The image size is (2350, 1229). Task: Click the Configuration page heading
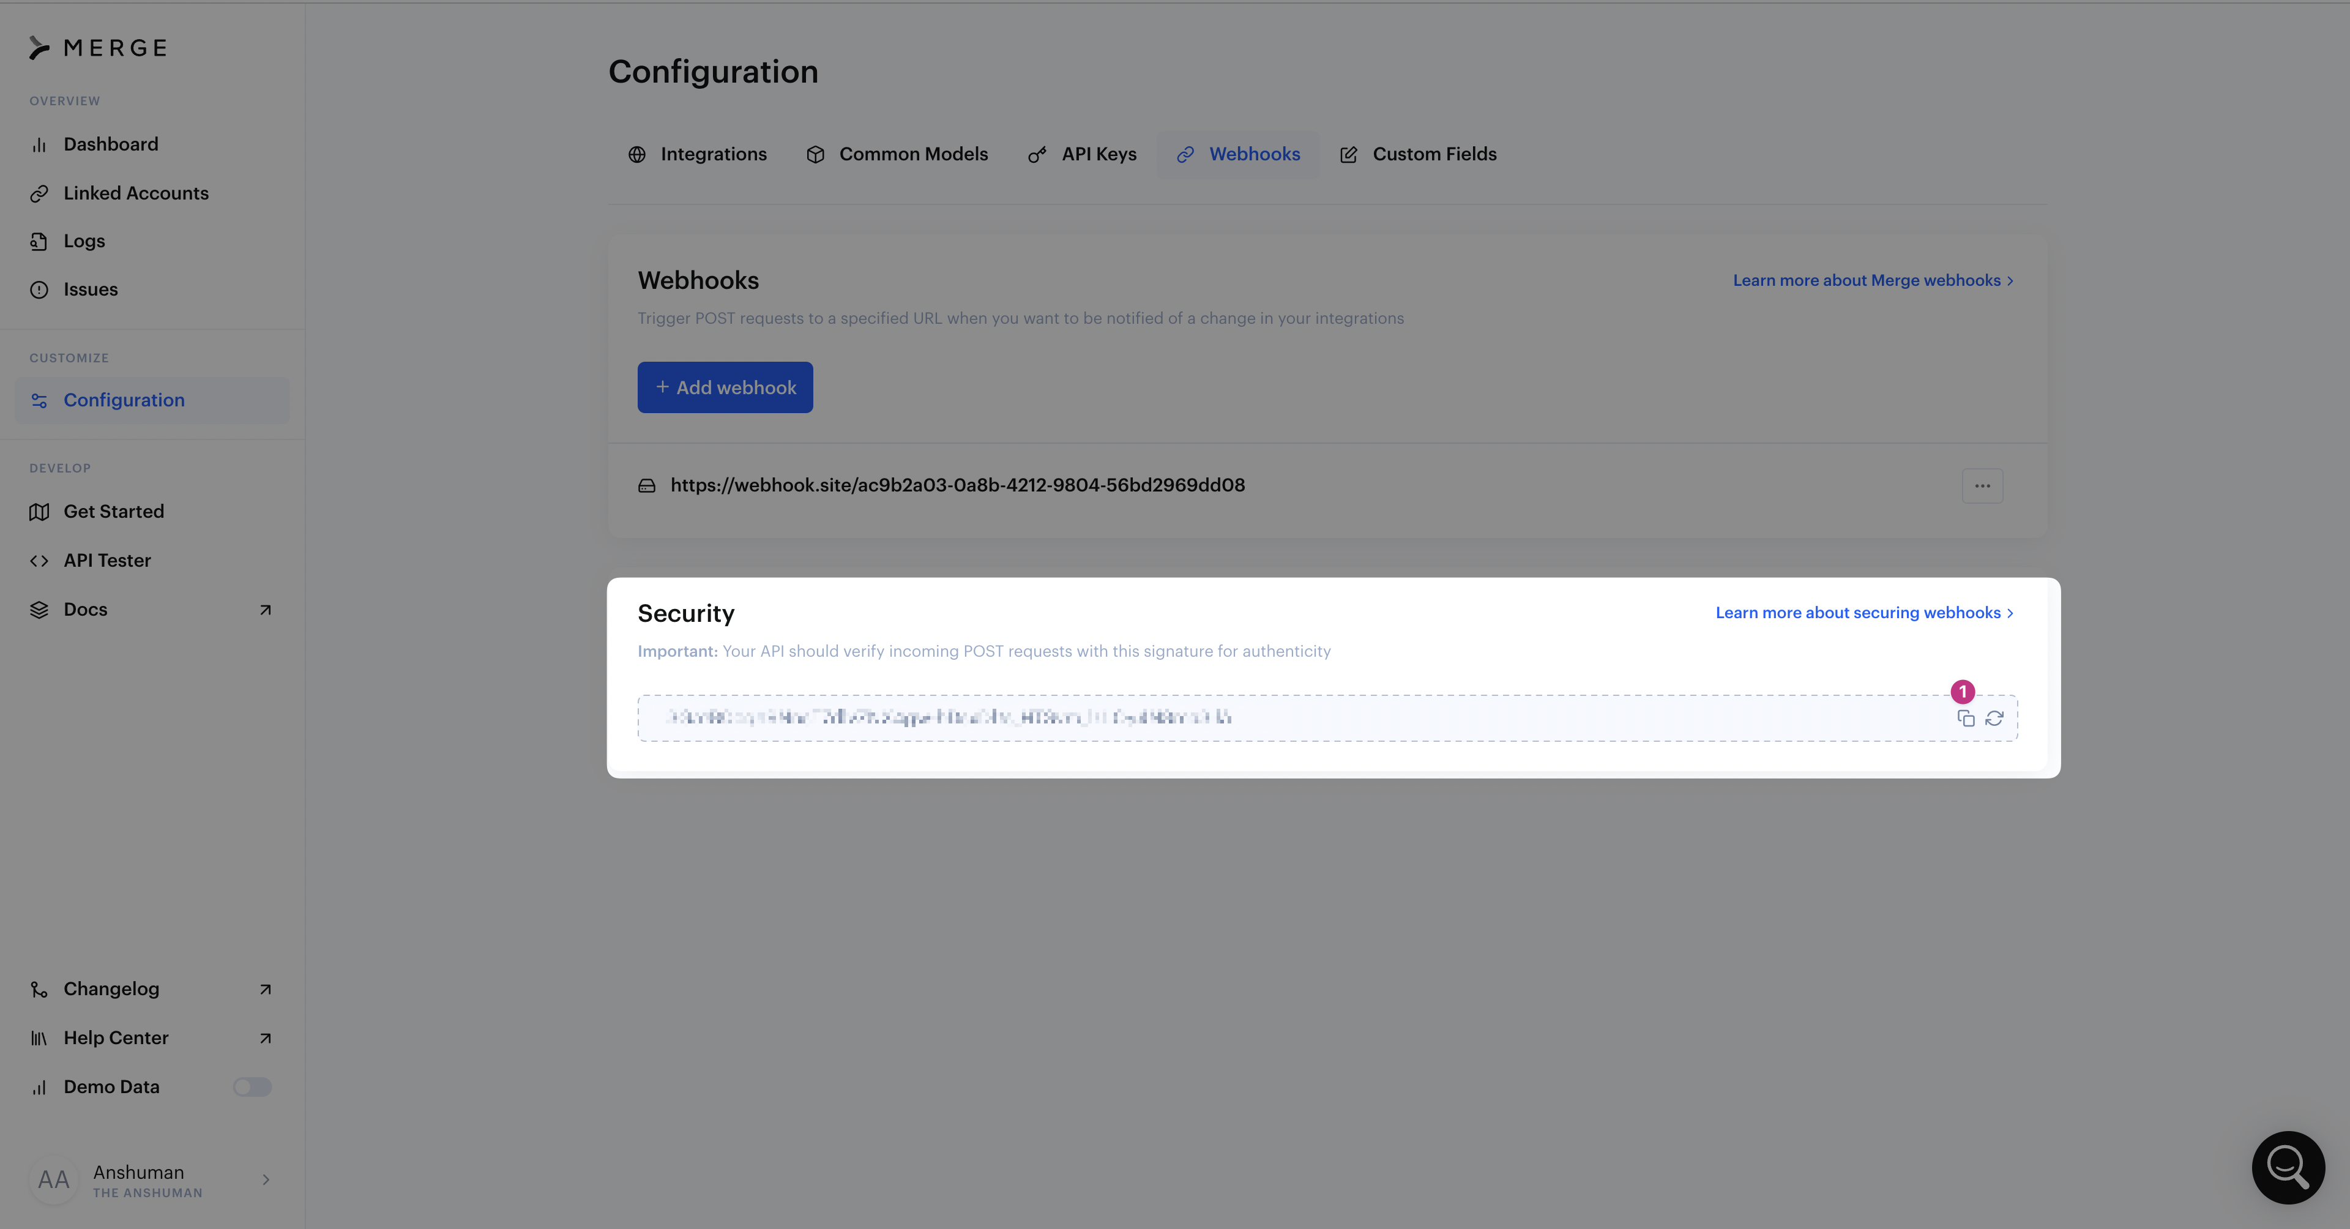click(714, 72)
